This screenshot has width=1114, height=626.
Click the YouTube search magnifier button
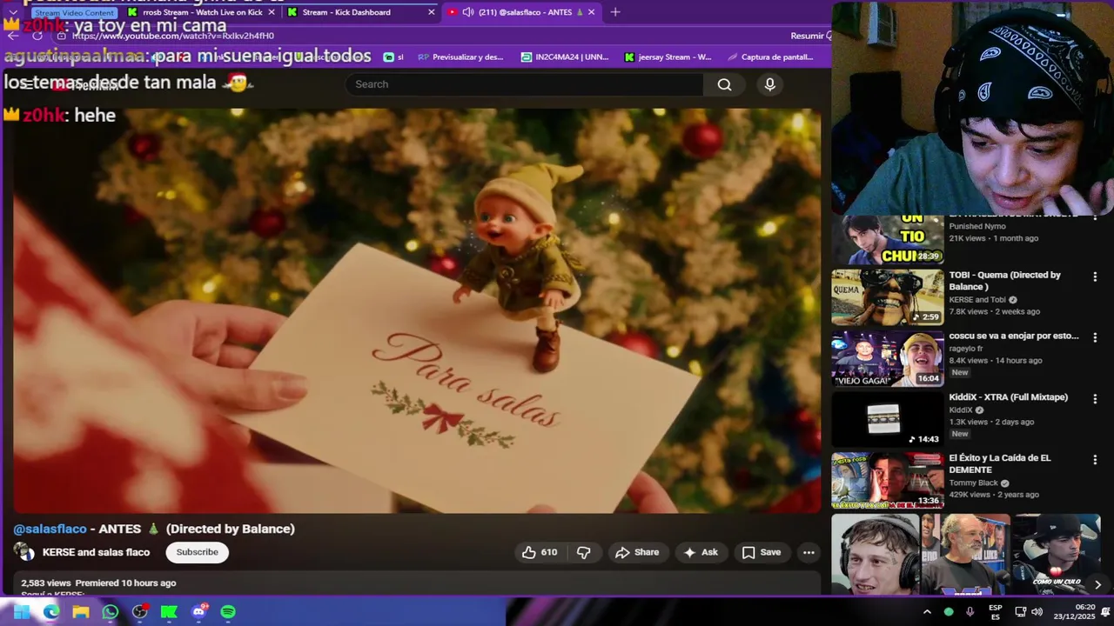tap(724, 84)
